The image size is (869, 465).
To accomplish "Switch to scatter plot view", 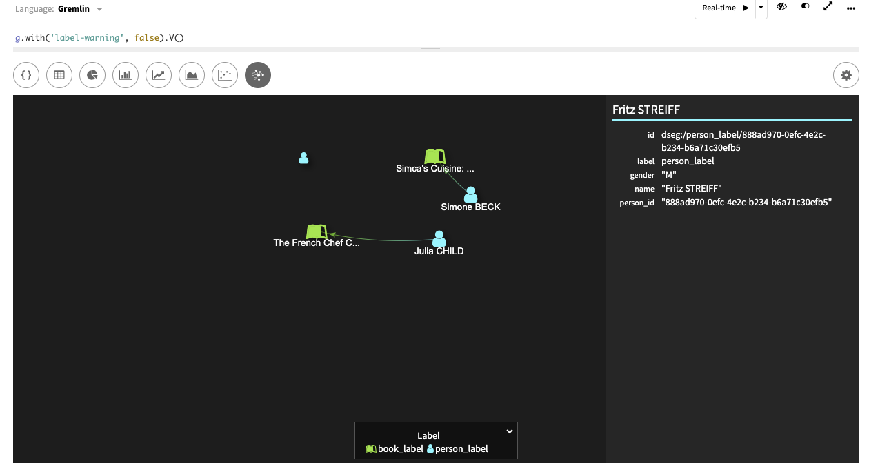I will point(225,75).
